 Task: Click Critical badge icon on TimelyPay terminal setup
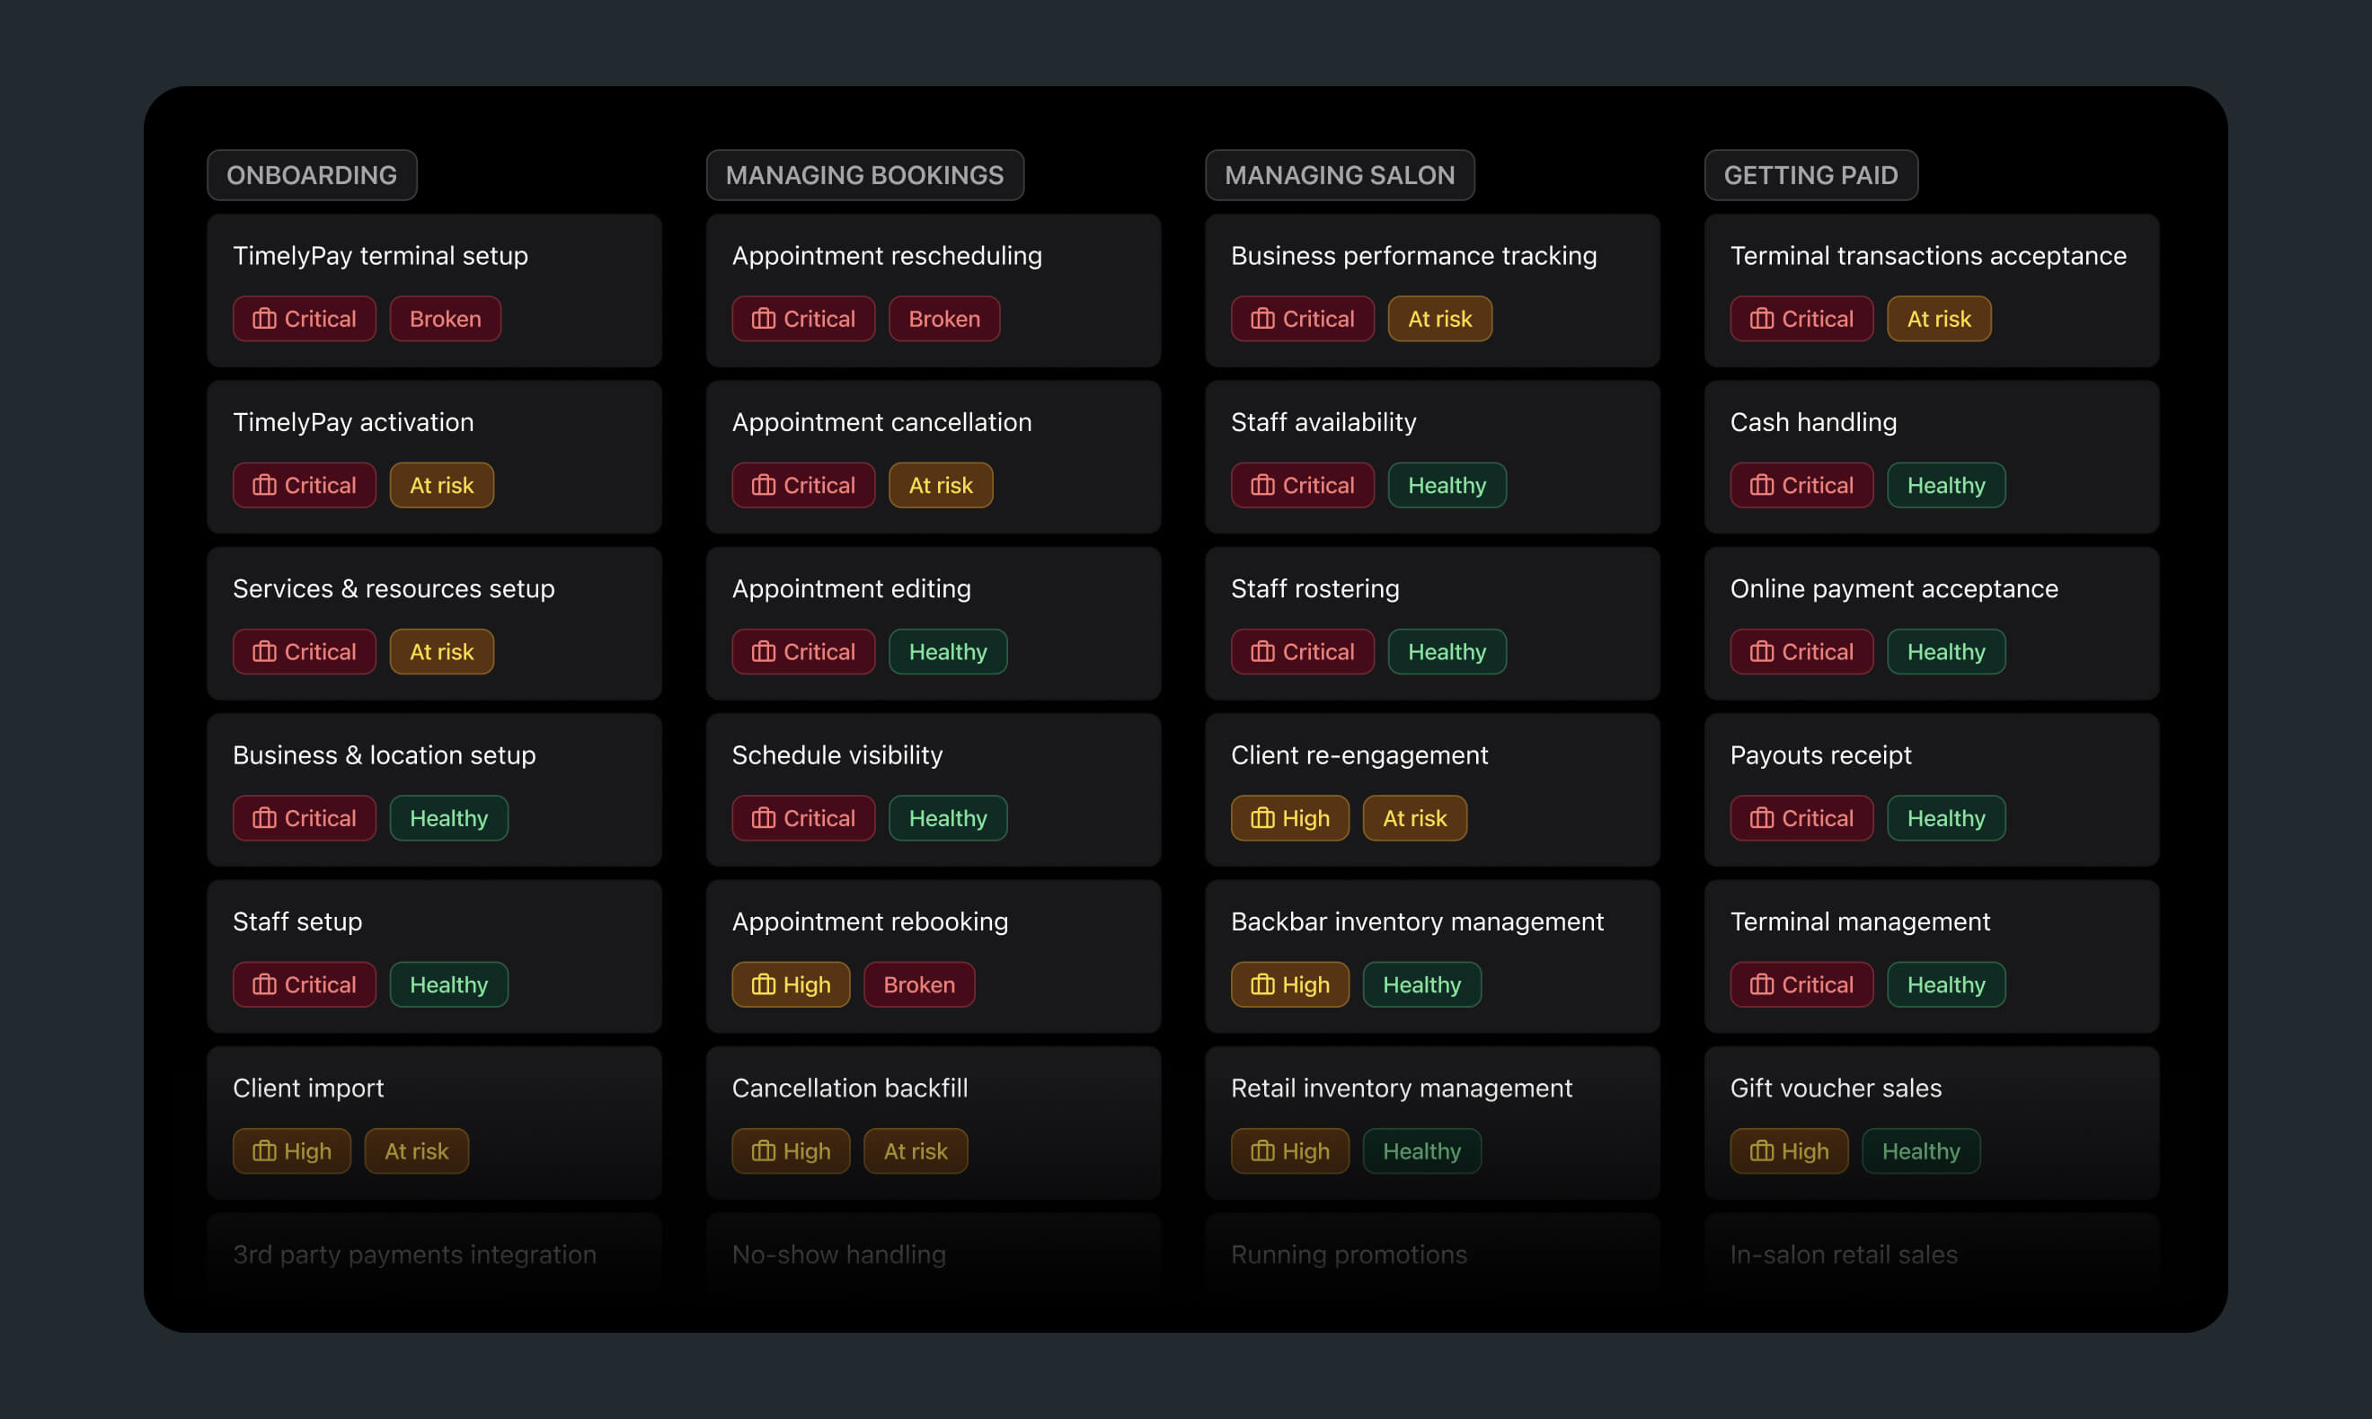[264, 320]
